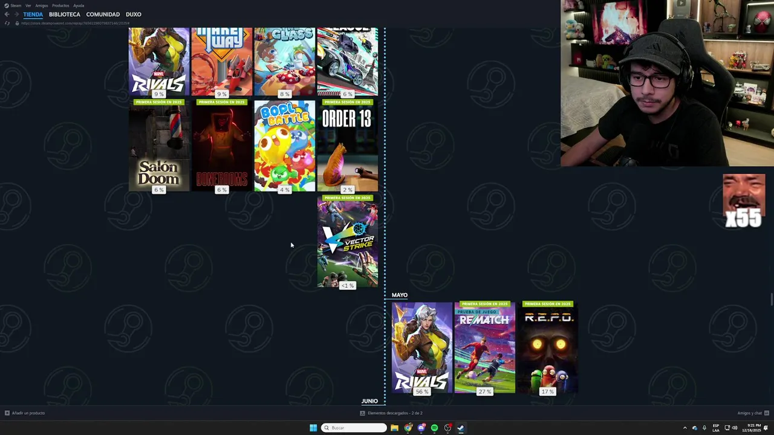The height and width of the screenshot is (435, 774).
Task: Click the network display tray icon
Action: [x=727, y=428]
